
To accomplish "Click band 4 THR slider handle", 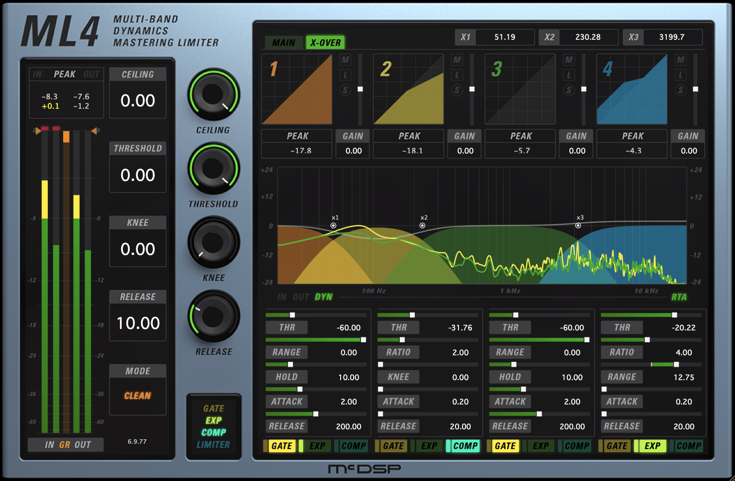I will (x=674, y=315).
